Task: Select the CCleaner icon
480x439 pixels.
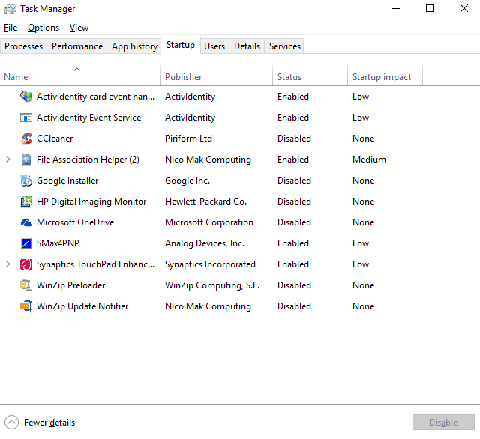Action: click(x=26, y=139)
